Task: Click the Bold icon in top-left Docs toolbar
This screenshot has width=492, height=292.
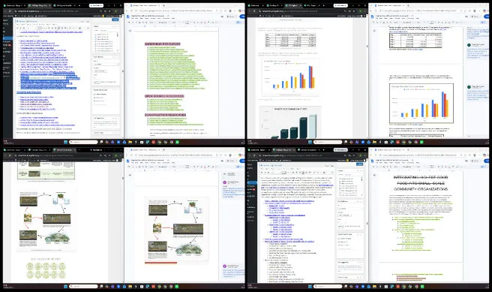Action: coord(194,23)
